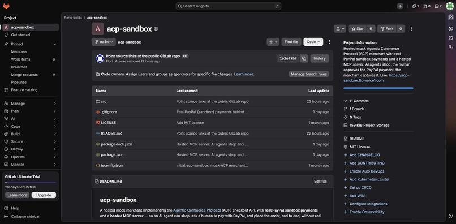Open tsconfig.json file
This screenshot has height=224, width=456.
coord(111,166)
